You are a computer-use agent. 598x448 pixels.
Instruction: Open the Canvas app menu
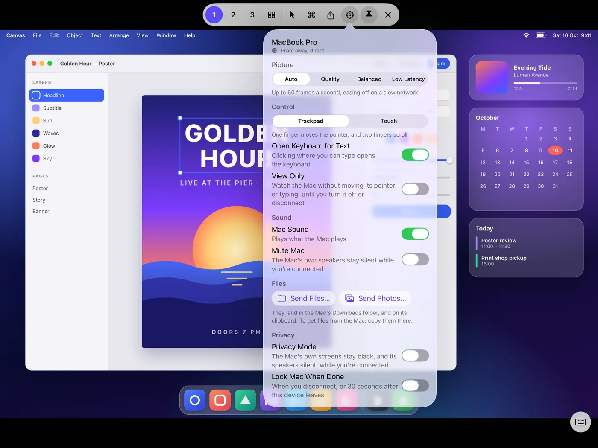(16, 35)
